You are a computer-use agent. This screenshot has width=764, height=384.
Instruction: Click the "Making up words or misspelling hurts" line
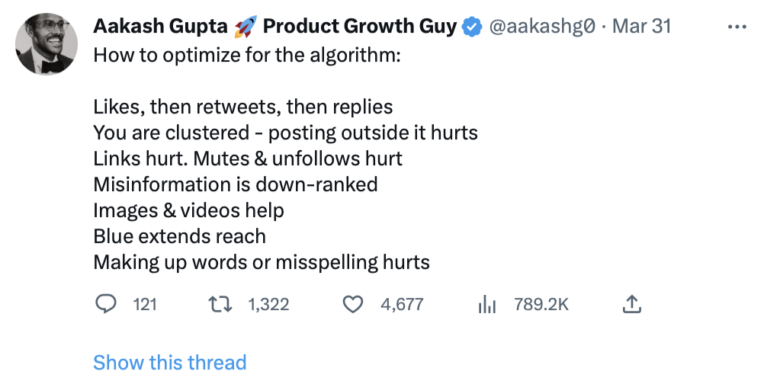click(x=262, y=263)
